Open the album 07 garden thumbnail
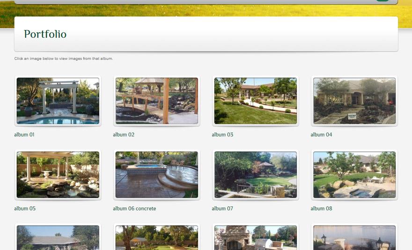412x250 pixels. coord(256,175)
